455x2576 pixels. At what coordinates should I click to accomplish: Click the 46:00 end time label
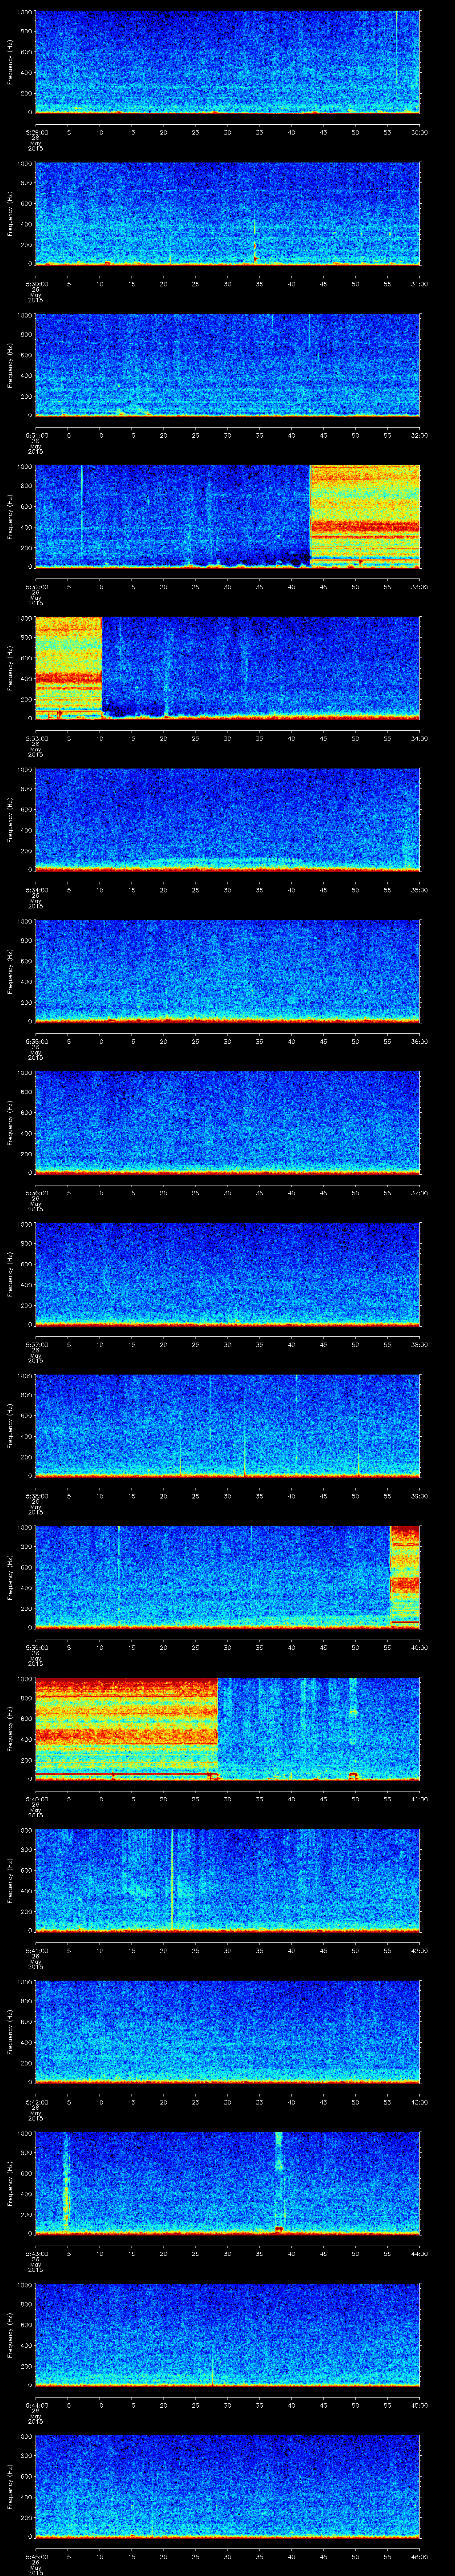pos(419,2556)
